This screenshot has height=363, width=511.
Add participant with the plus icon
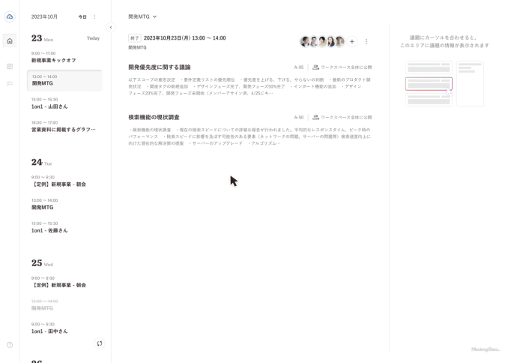tap(352, 42)
